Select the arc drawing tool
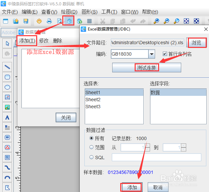The image size is (209, 192). (7, 178)
